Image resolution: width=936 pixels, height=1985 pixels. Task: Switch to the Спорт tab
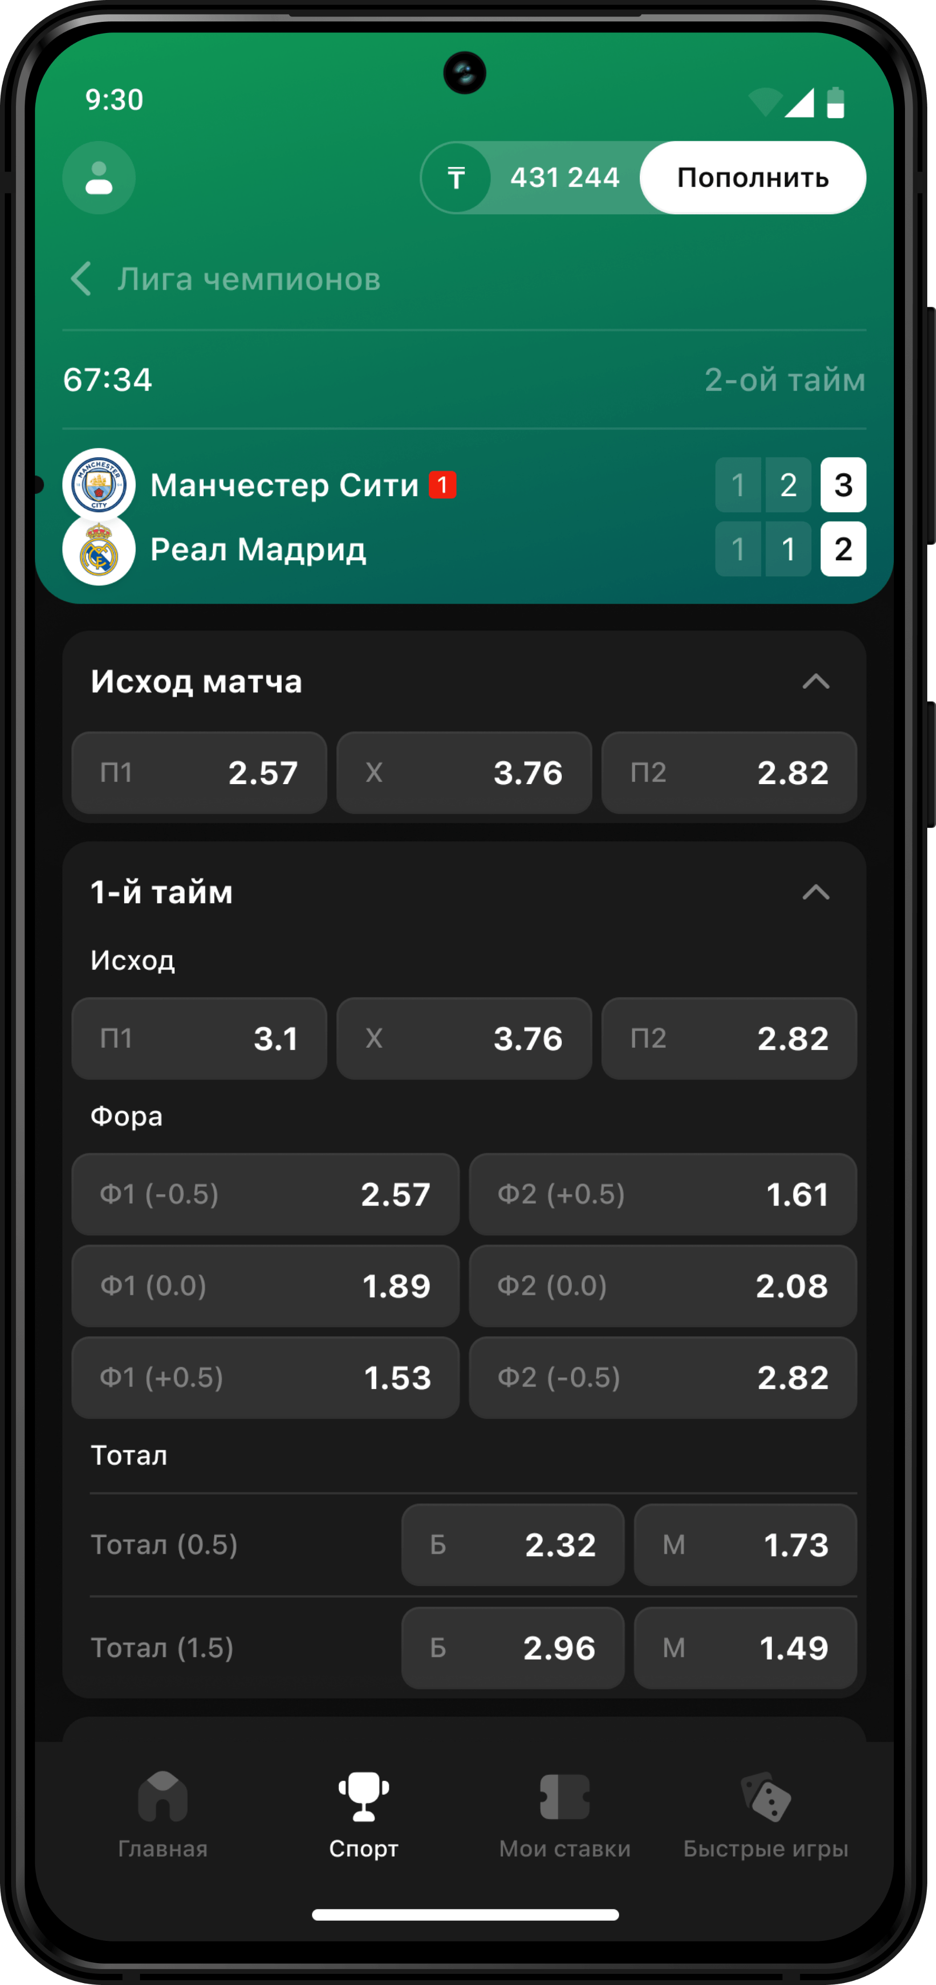[363, 1815]
